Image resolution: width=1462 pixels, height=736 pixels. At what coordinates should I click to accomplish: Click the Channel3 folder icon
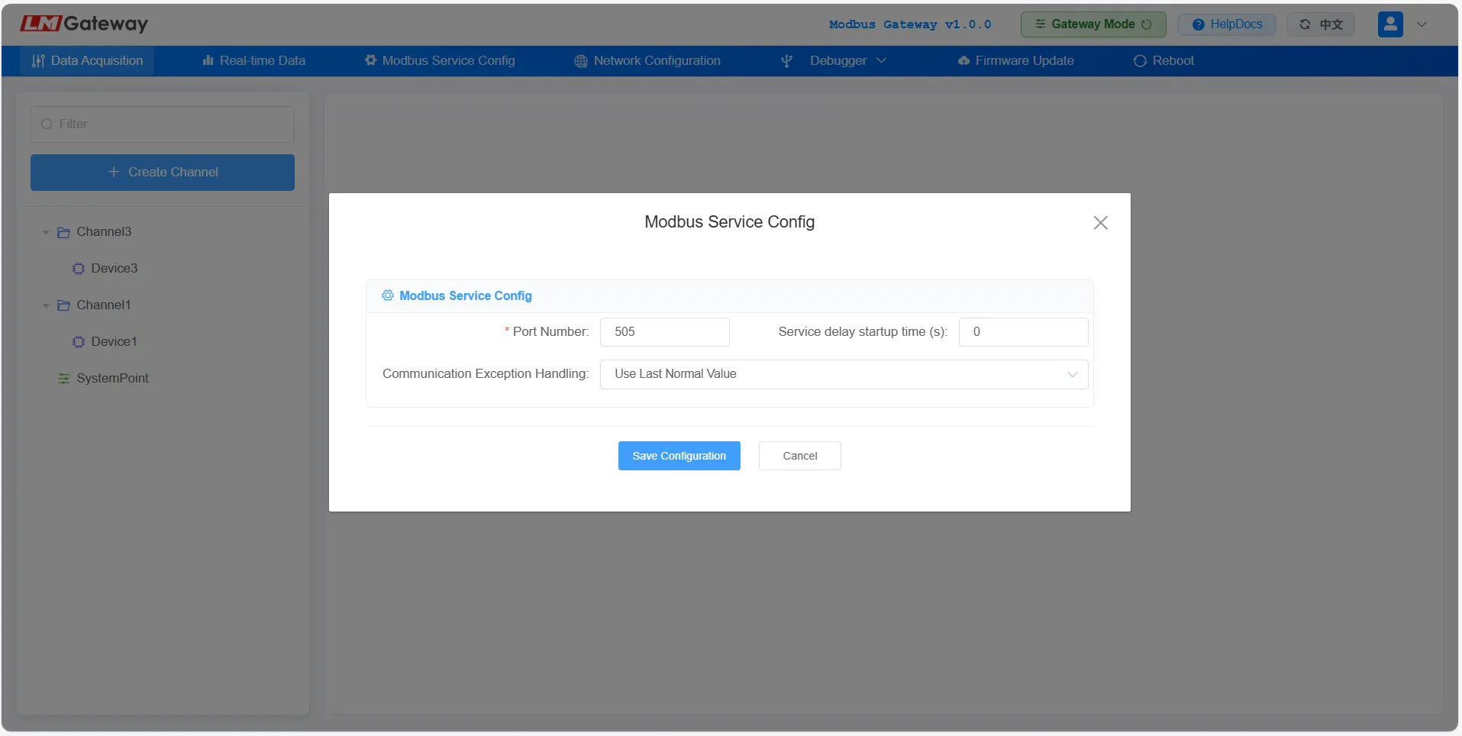[63, 232]
